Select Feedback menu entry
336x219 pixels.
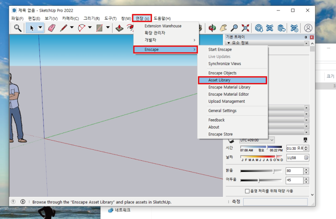pyautogui.click(x=233, y=120)
